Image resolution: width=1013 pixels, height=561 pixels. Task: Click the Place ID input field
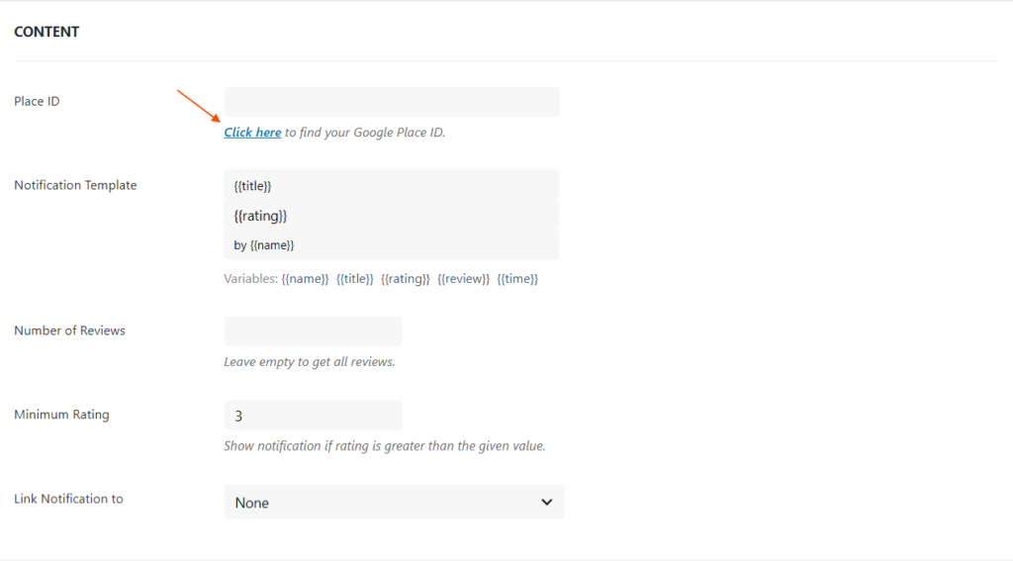tap(392, 102)
